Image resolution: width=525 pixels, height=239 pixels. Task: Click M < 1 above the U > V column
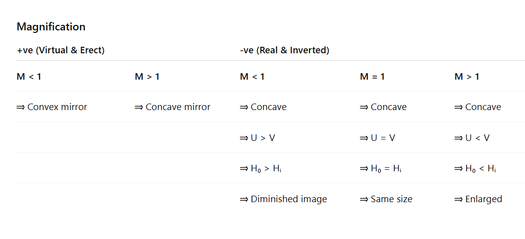[x=253, y=77]
